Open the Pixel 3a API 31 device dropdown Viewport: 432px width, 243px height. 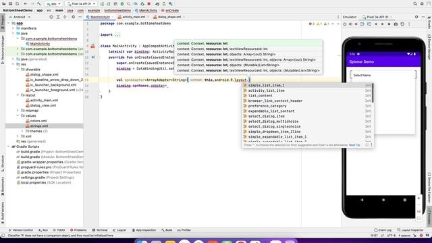[x=81, y=4]
